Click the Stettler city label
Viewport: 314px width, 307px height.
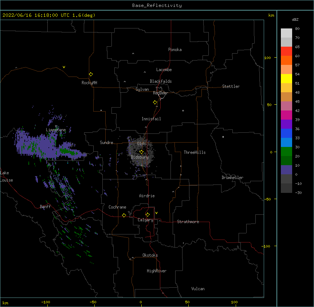tap(231, 86)
